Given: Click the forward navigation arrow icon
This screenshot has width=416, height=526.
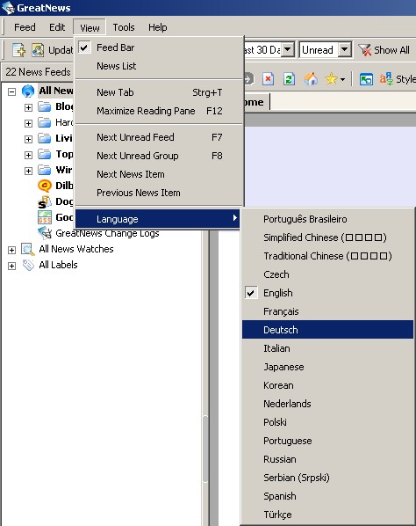Looking at the screenshot, I should click(x=248, y=79).
